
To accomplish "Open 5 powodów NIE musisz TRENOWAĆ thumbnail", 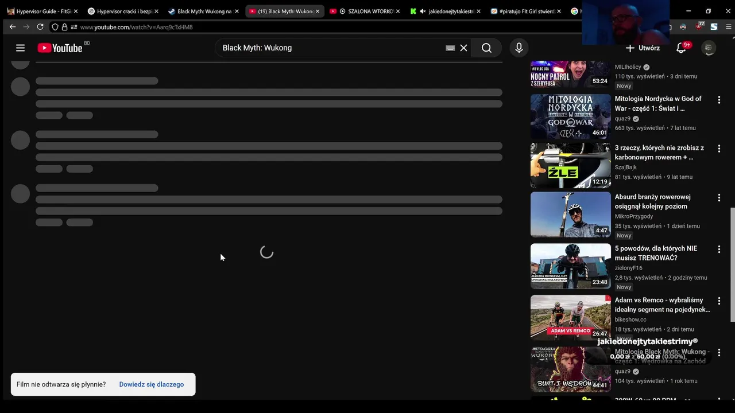I will [570, 266].
